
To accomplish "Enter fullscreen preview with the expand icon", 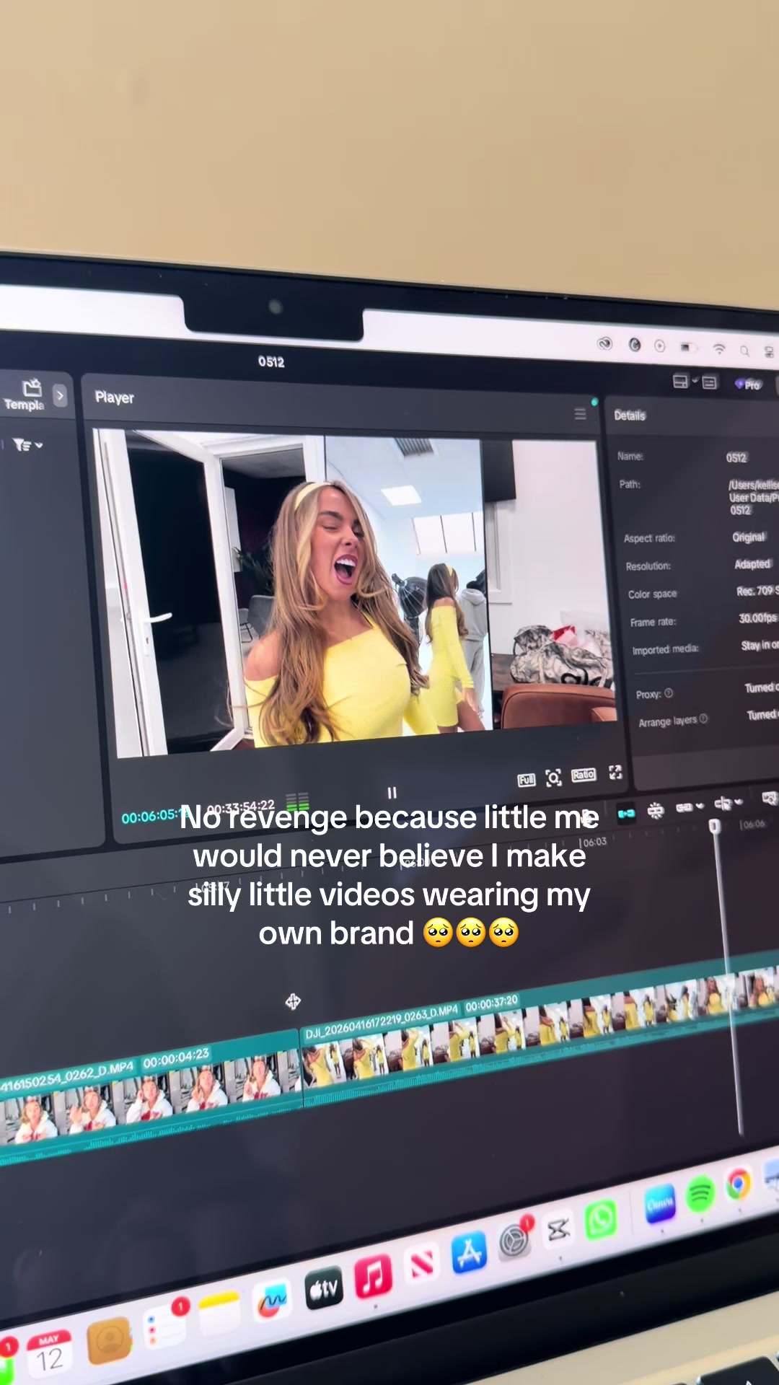I will [x=615, y=773].
